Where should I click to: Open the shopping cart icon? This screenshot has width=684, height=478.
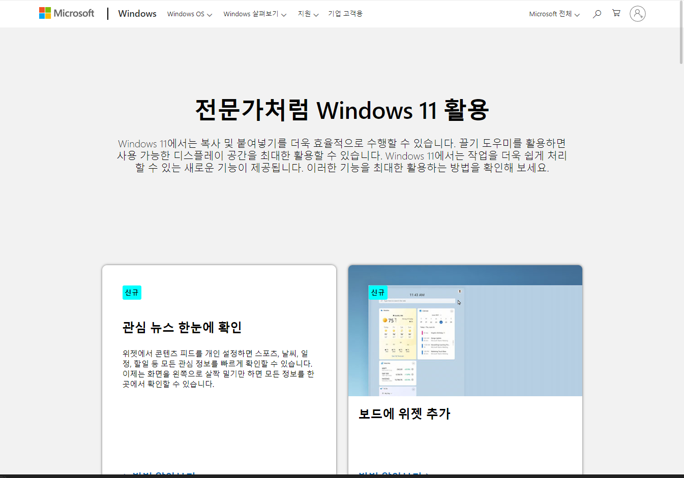point(616,13)
